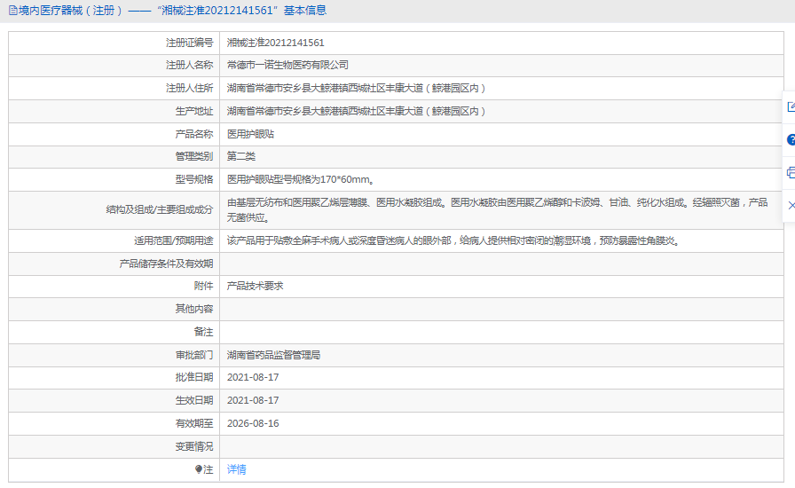The width and height of the screenshot is (795, 488).
Task: Click the product name 医用护眼贴
Action: [x=250, y=134]
